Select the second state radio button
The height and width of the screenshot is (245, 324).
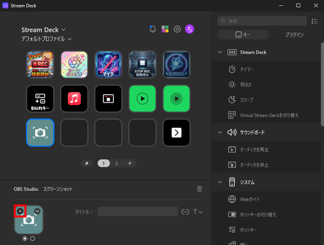click(33, 239)
